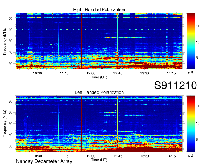Click the 12:45 time tick under the Right Handed plot

(118, 73)
